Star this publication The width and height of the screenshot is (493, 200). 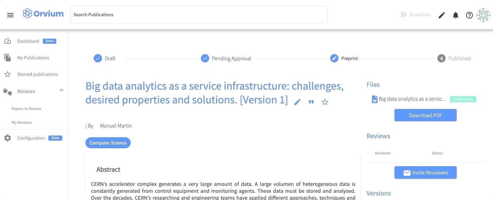pyautogui.click(x=325, y=102)
